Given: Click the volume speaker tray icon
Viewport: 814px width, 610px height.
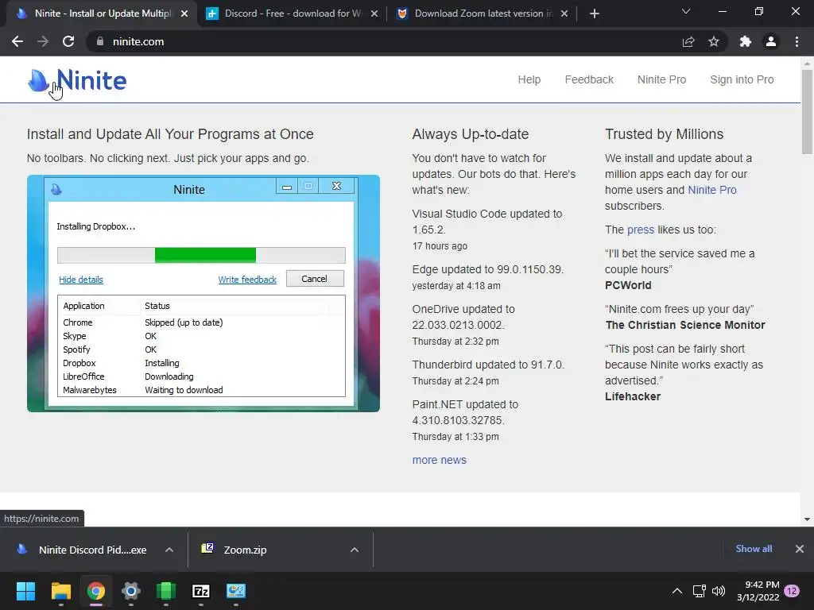Looking at the screenshot, I should tap(719, 591).
